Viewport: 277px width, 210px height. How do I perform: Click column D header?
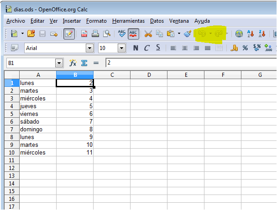pyautogui.click(x=149, y=75)
